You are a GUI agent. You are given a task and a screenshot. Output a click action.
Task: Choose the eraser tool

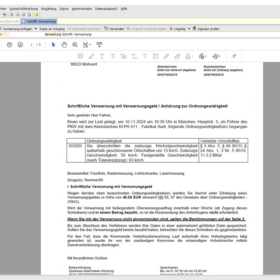tap(177, 56)
